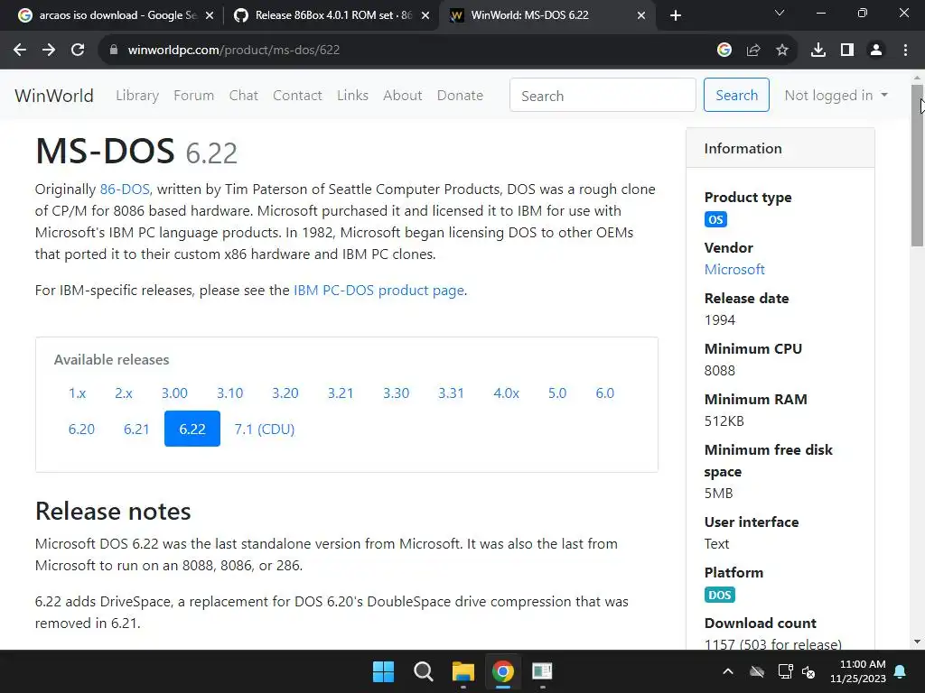Viewport: 925px width, 693px height.
Task: Bookmark this page with the star
Action: tap(782, 51)
